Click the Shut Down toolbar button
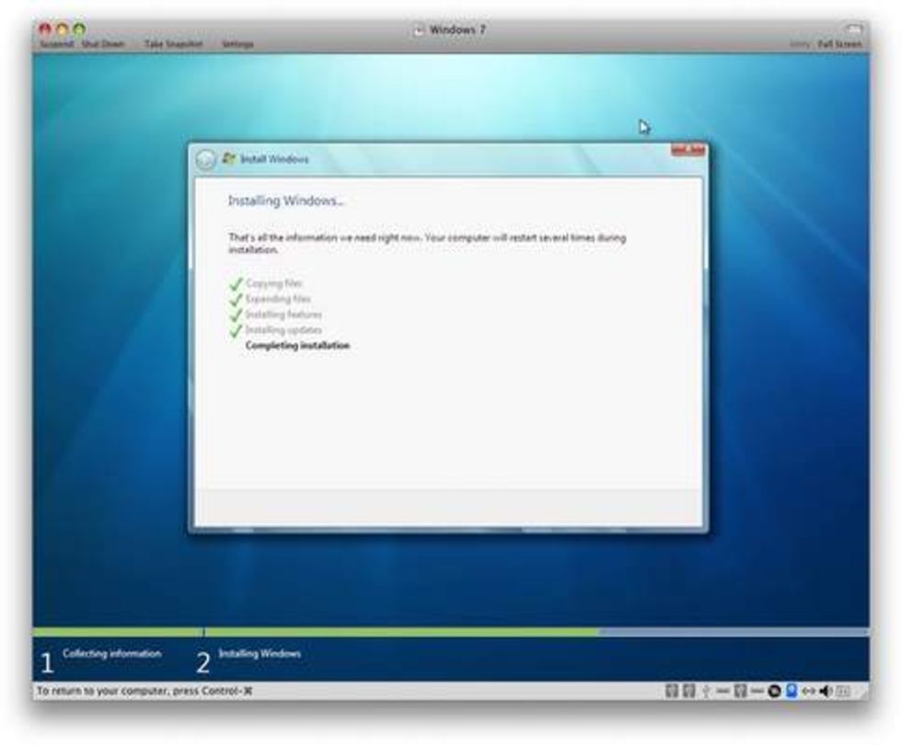This screenshot has width=902, height=745. (x=103, y=44)
